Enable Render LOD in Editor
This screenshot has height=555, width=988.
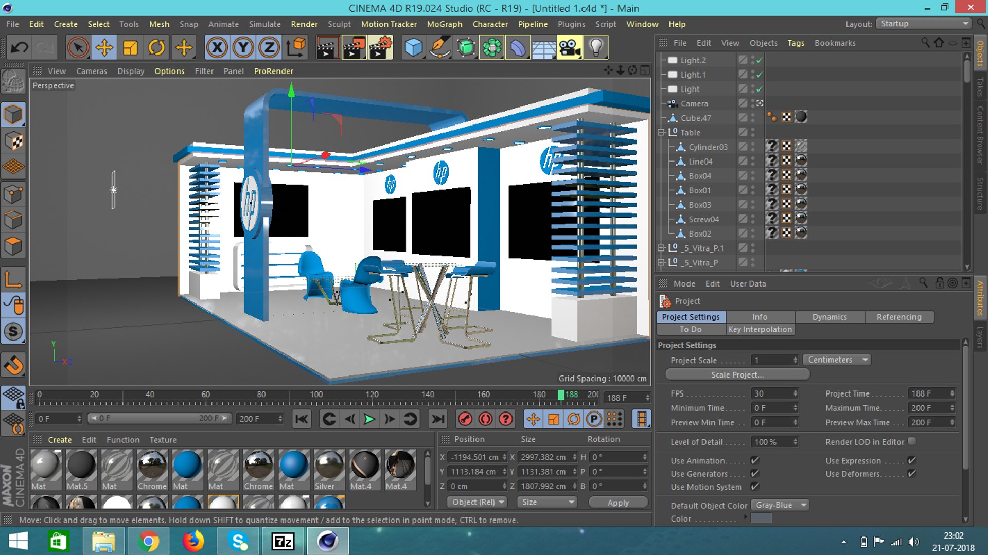click(912, 441)
